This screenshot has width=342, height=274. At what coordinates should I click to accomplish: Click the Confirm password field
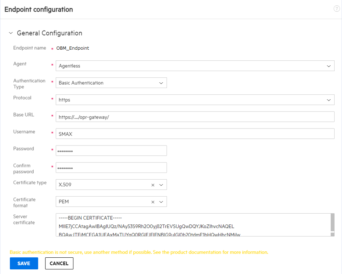pos(111,167)
